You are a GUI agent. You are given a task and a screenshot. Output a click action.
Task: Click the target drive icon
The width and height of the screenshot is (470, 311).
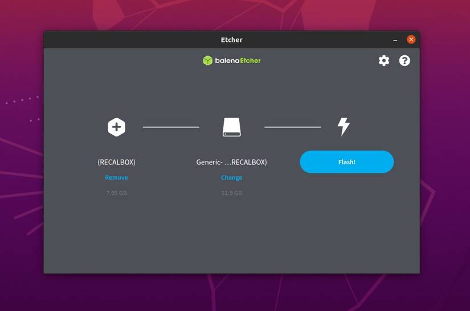pyautogui.click(x=232, y=127)
